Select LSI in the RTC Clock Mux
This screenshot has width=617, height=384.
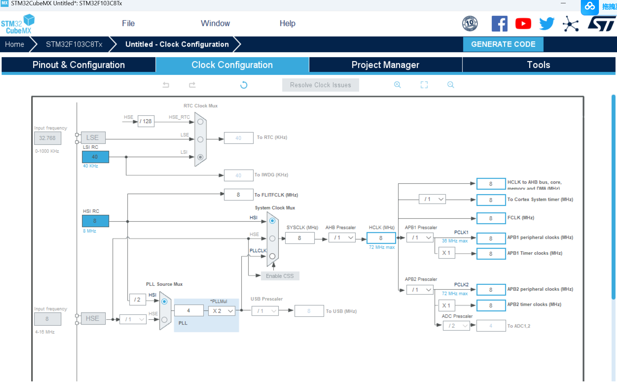point(200,157)
